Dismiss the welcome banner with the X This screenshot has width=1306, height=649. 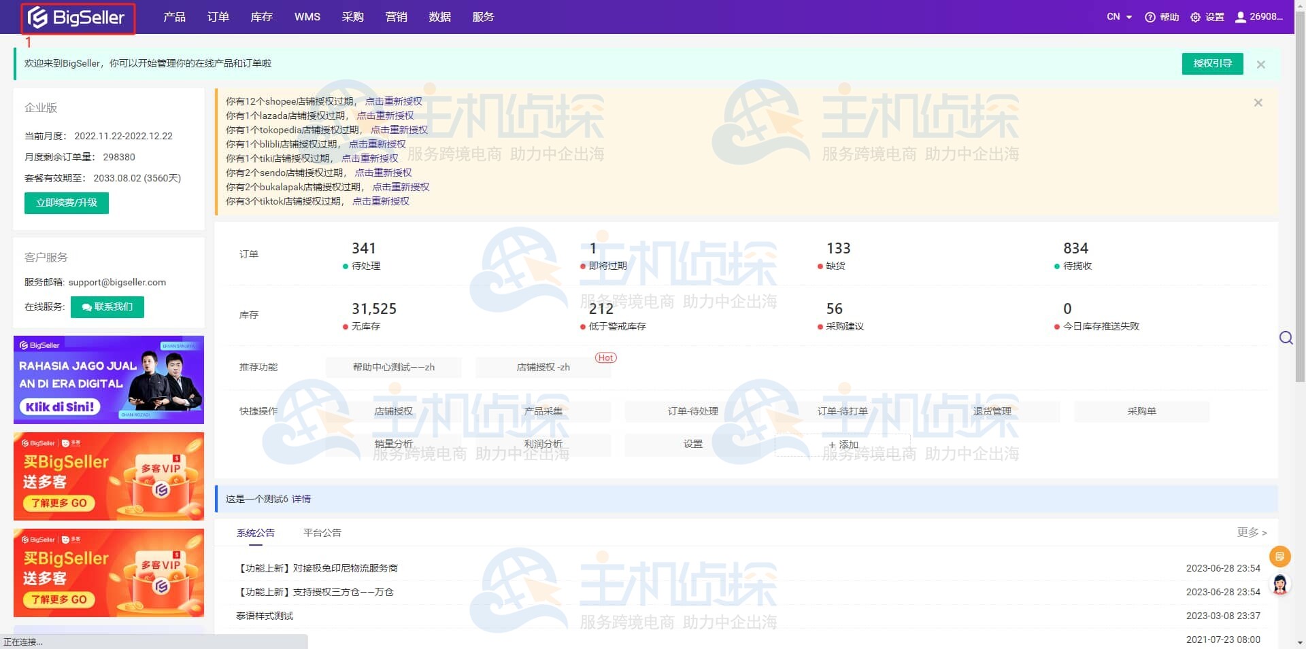[x=1260, y=64]
